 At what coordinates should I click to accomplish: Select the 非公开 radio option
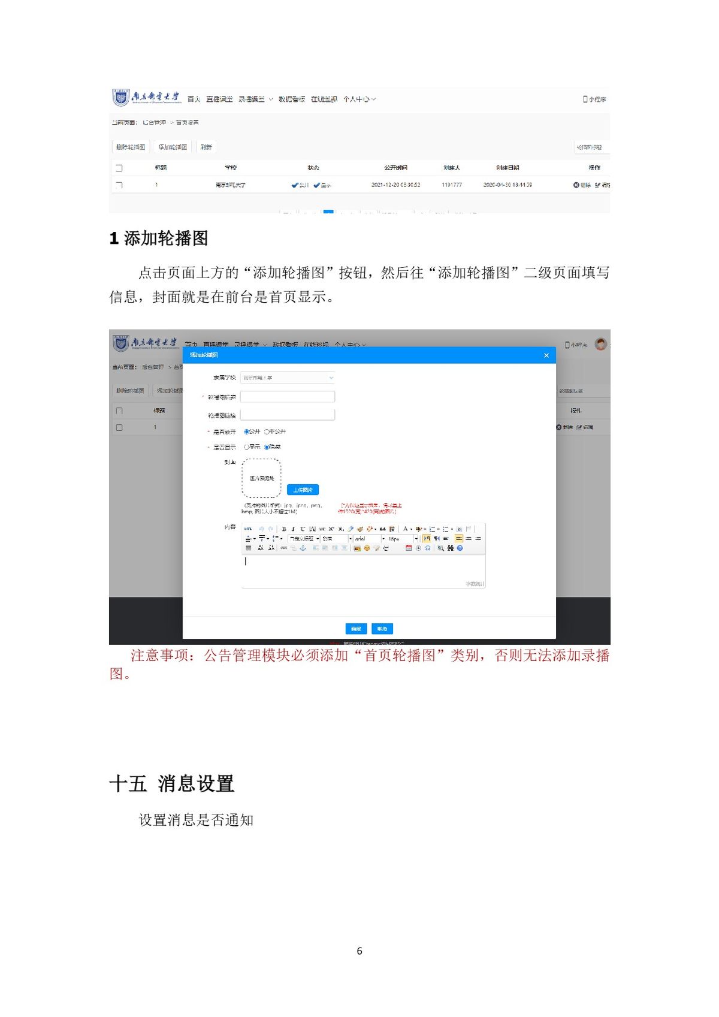pos(267,431)
